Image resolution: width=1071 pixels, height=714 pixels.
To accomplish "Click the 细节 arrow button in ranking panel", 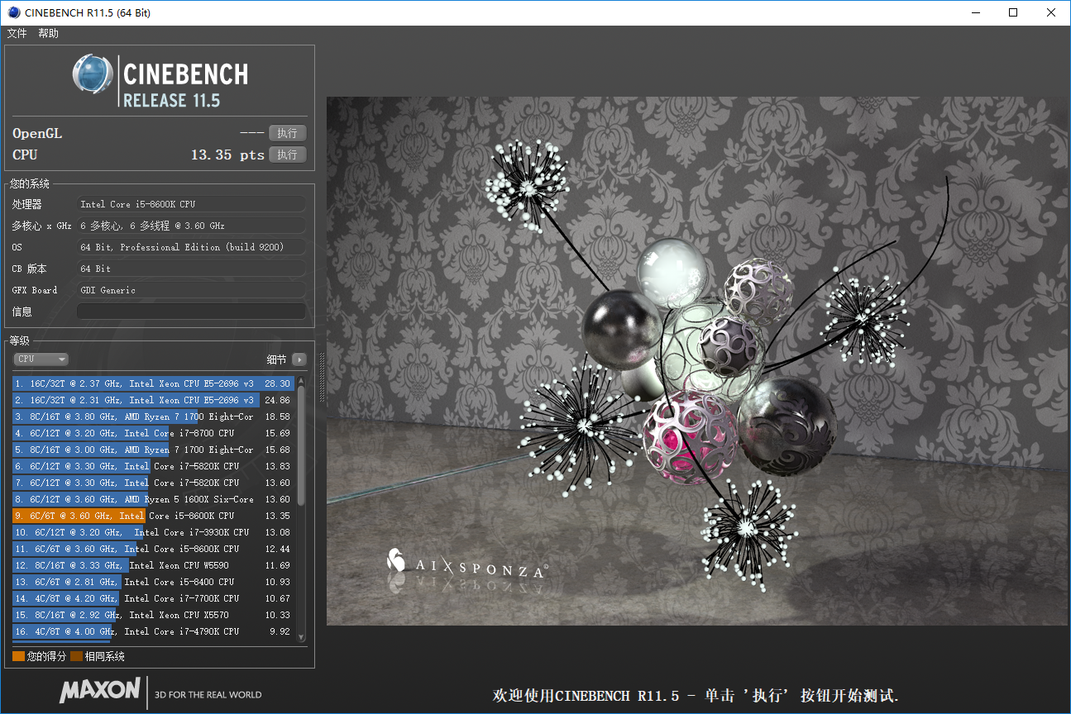I will 299,359.
